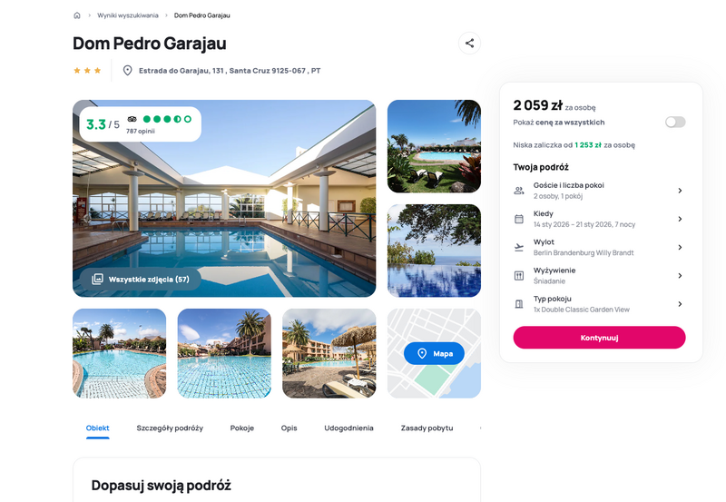Toggle show price for everyone switch
726x502 pixels.
tap(675, 122)
